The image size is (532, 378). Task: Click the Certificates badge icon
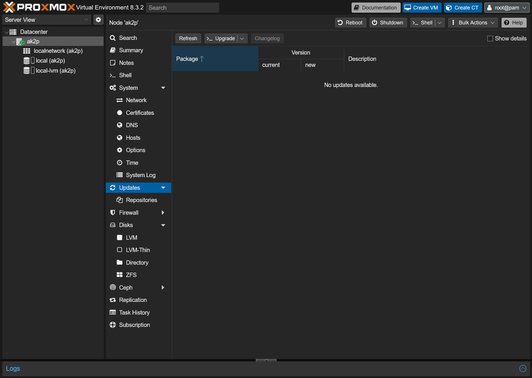point(120,113)
